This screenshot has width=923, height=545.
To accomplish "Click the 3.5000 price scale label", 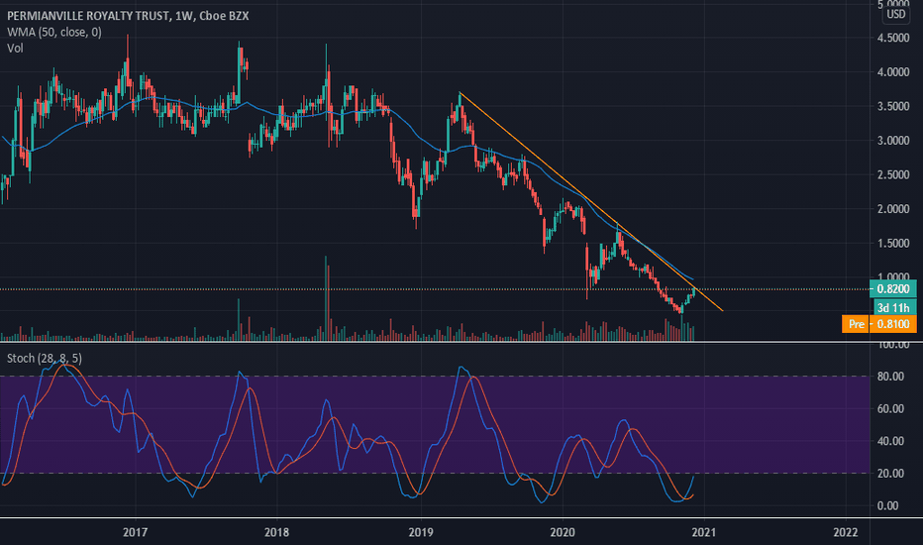I will [x=893, y=107].
